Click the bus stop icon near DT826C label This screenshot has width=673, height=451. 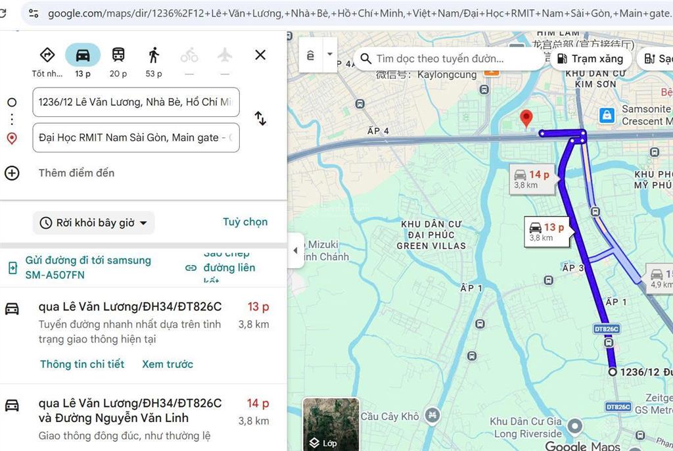coord(609,343)
